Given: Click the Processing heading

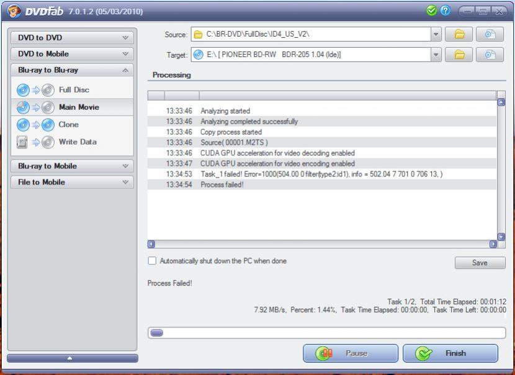Looking at the screenshot, I should coord(172,75).
